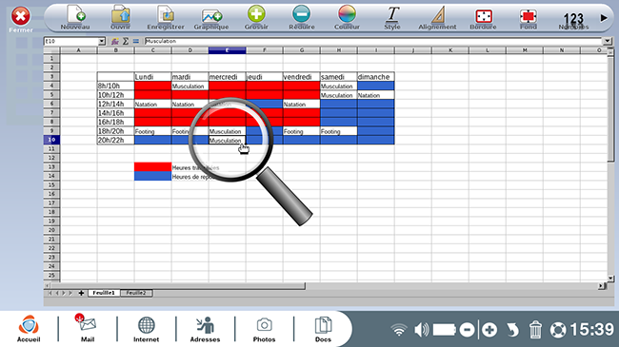Click the undo back arrow in taskbar
Screen dimensions: 619x347
[x=512, y=330]
